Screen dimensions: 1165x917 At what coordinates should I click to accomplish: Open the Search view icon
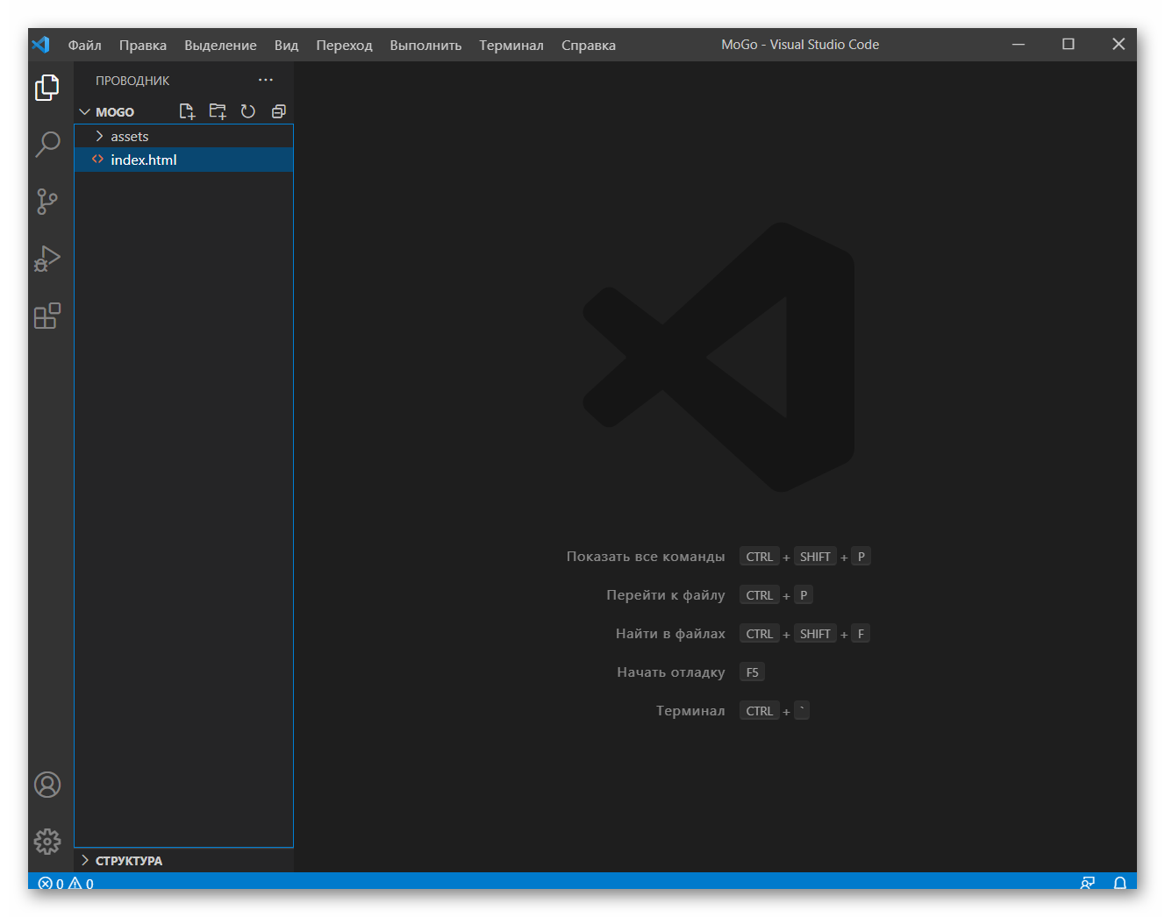[x=47, y=145]
